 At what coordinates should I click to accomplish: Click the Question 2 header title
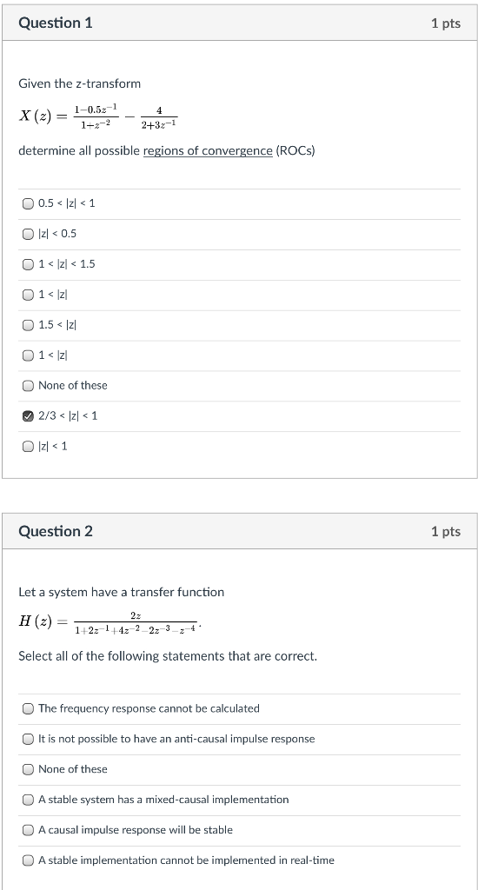pyautogui.click(x=56, y=531)
